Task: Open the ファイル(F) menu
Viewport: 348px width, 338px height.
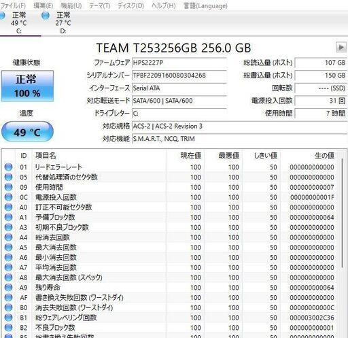Action: (13, 5)
